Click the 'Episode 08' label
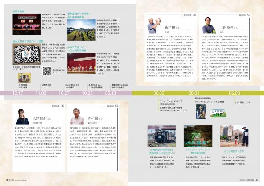This screenshot has width=264, height=186. [x=58, y=106]
